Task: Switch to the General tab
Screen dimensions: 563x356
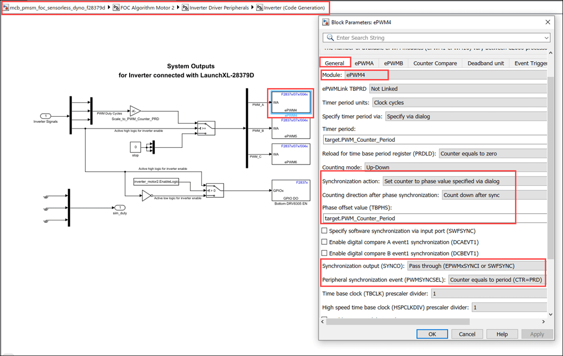Action: tap(334, 63)
